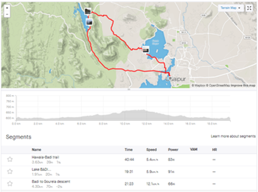258x192 pixels.
Task: Star the Hawala-Badi trail segment
Action: pyautogui.click(x=10, y=159)
